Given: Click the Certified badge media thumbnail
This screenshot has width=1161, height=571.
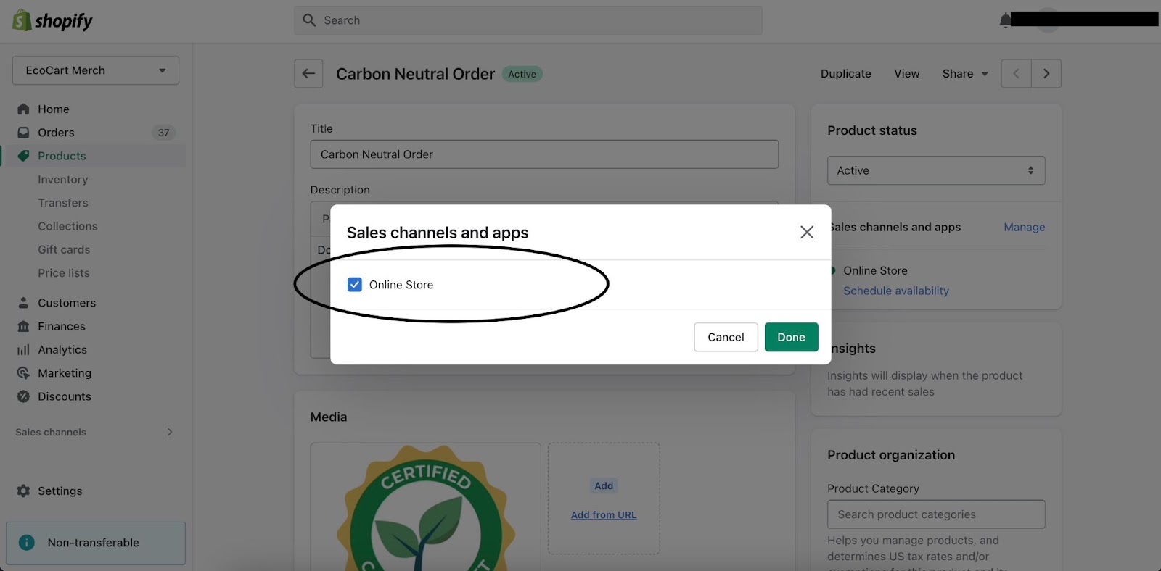Looking at the screenshot, I should (x=425, y=507).
